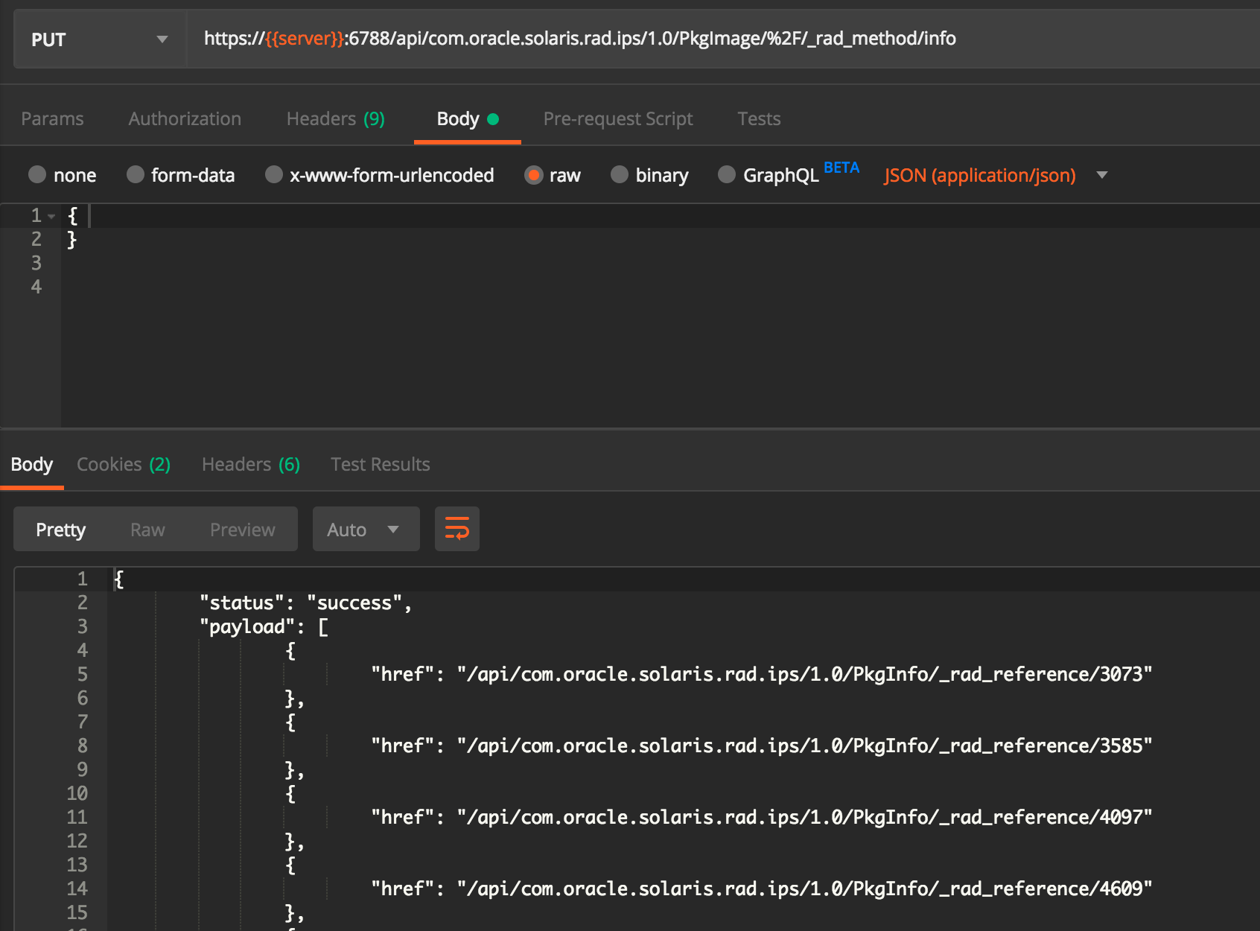The width and height of the screenshot is (1260, 931).
Task: Open the PUT method dropdown
Action: [99, 39]
